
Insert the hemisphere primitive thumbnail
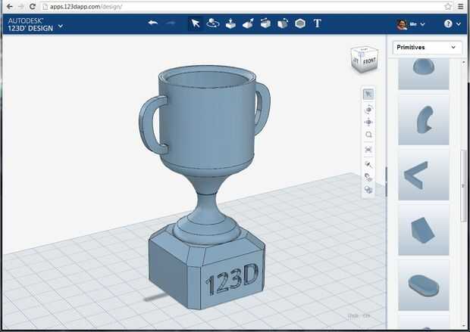[x=424, y=74]
